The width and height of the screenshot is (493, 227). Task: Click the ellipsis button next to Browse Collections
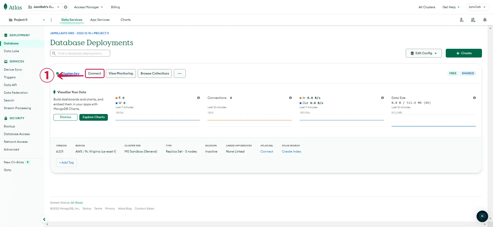pyautogui.click(x=180, y=73)
